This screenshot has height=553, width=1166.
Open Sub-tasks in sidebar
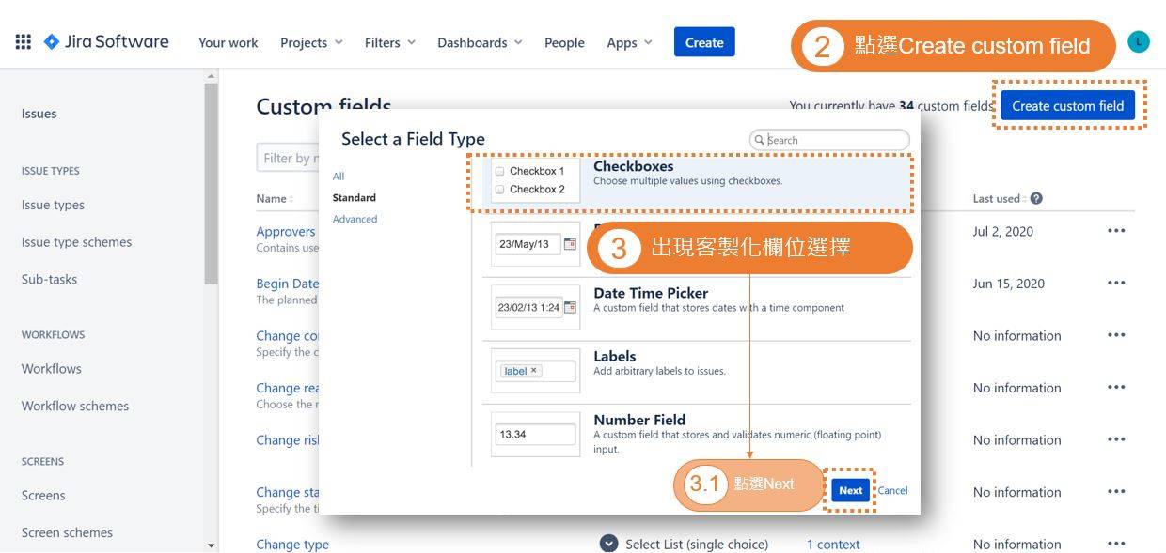(49, 279)
